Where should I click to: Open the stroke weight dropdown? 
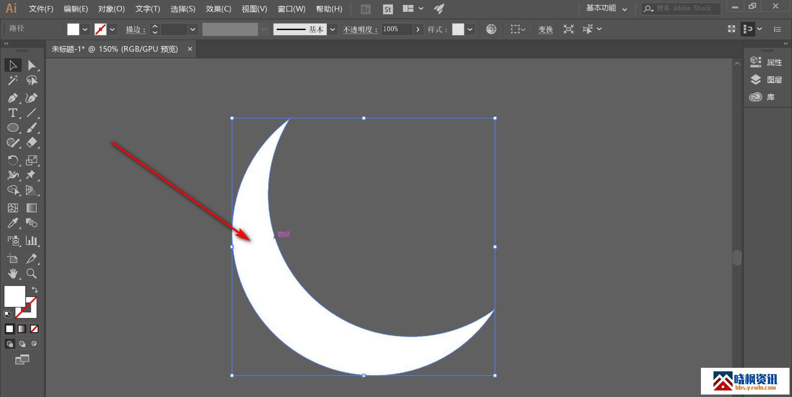(x=193, y=29)
